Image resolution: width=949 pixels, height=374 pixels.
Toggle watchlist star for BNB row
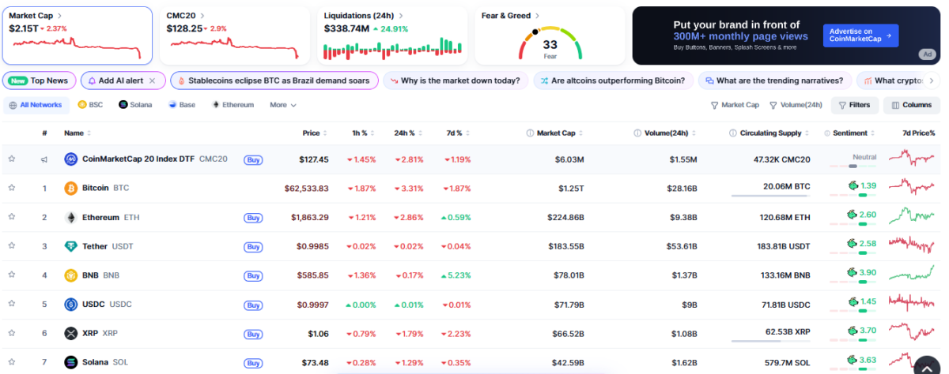point(12,275)
